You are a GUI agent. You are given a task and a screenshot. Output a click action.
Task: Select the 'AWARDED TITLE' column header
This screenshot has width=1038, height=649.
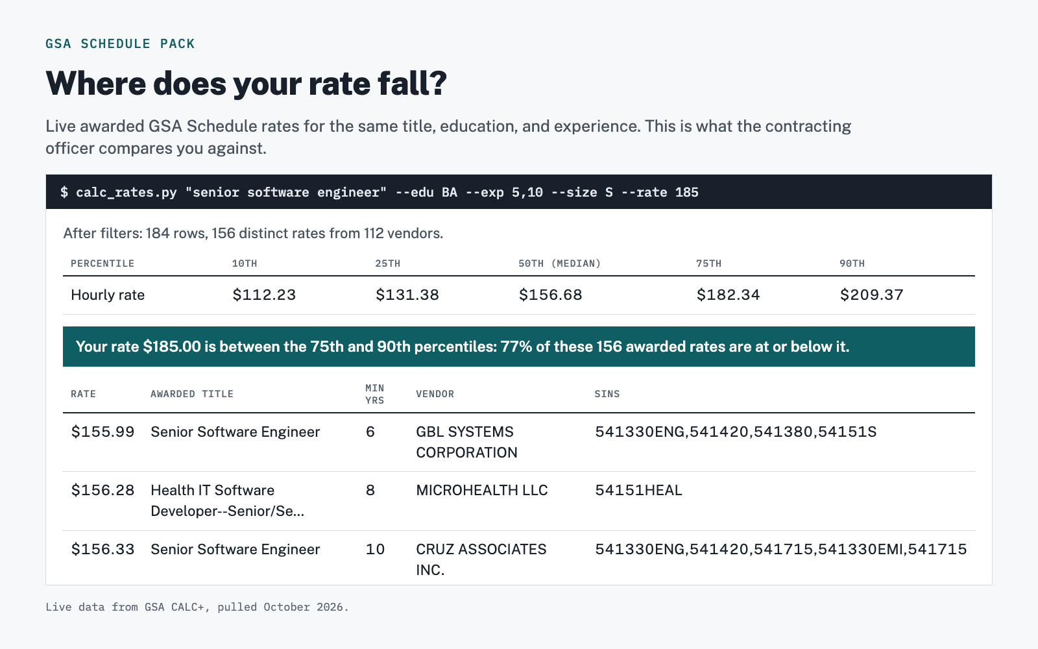point(192,394)
